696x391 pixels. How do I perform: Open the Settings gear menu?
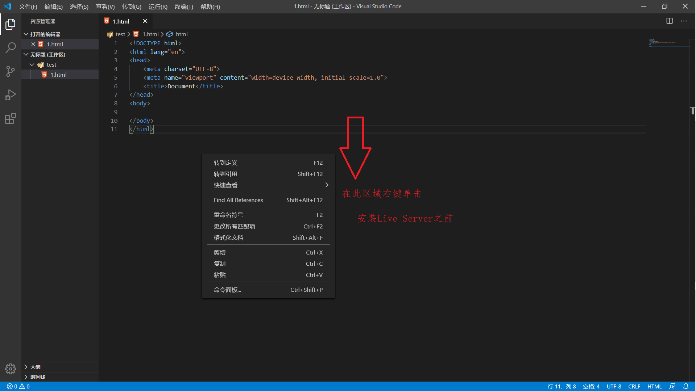click(x=11, y=369)
